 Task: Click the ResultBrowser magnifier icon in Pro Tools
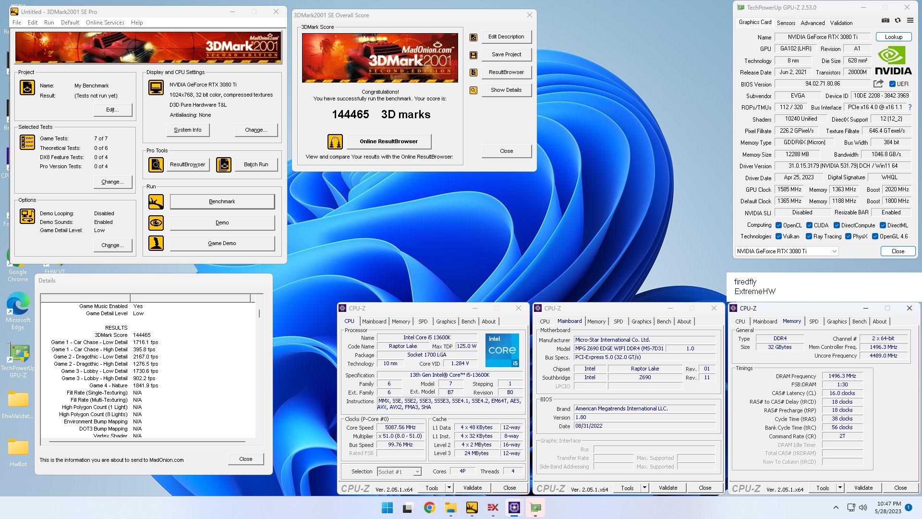156,165
